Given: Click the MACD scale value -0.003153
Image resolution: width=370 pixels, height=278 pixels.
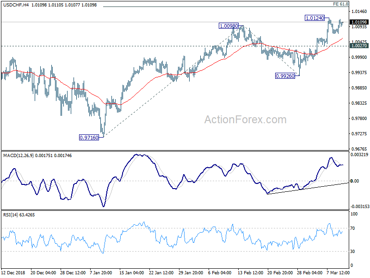Looking at the screenshot, I should pos(360,206).
